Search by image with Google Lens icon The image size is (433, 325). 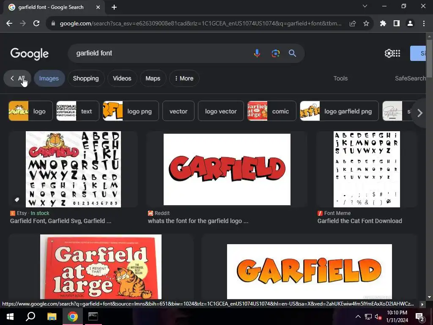pos(275,53)
